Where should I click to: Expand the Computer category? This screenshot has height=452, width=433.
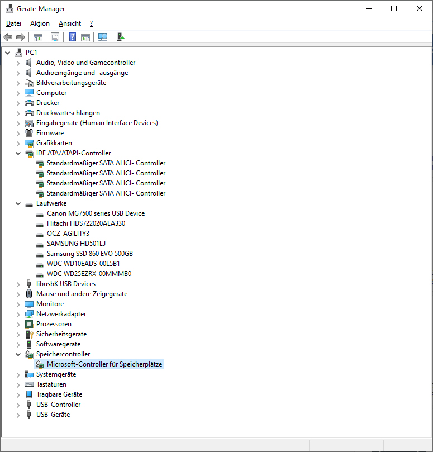[18, 93]
